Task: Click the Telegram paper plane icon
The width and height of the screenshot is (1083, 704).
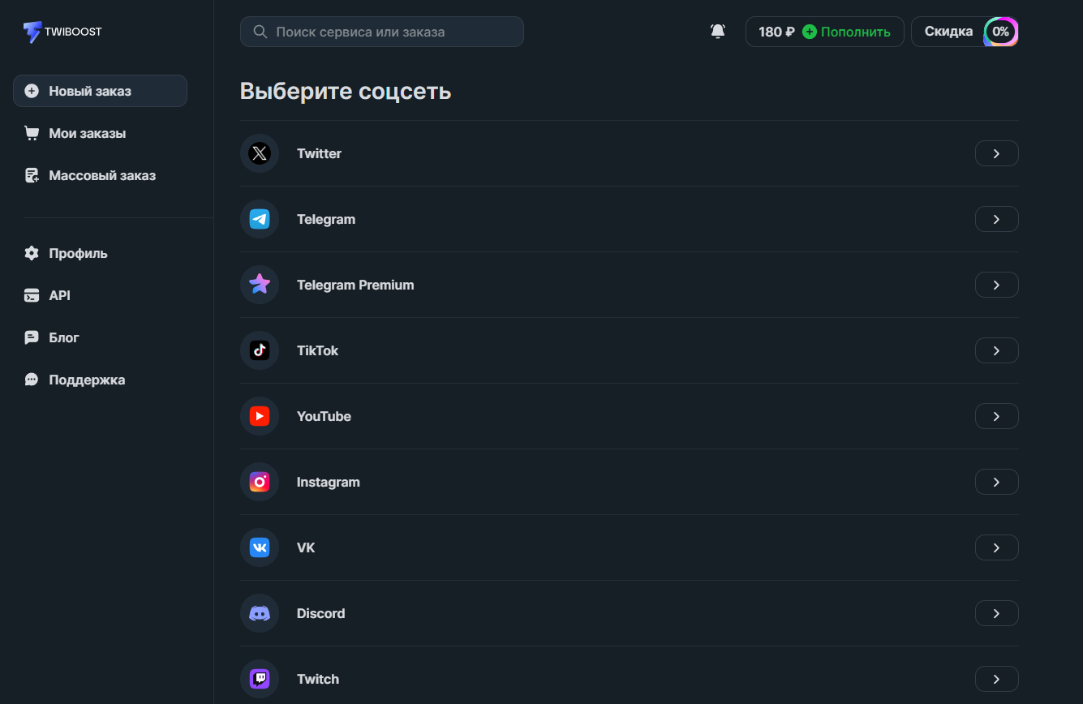Action: [x=260, y=219]
